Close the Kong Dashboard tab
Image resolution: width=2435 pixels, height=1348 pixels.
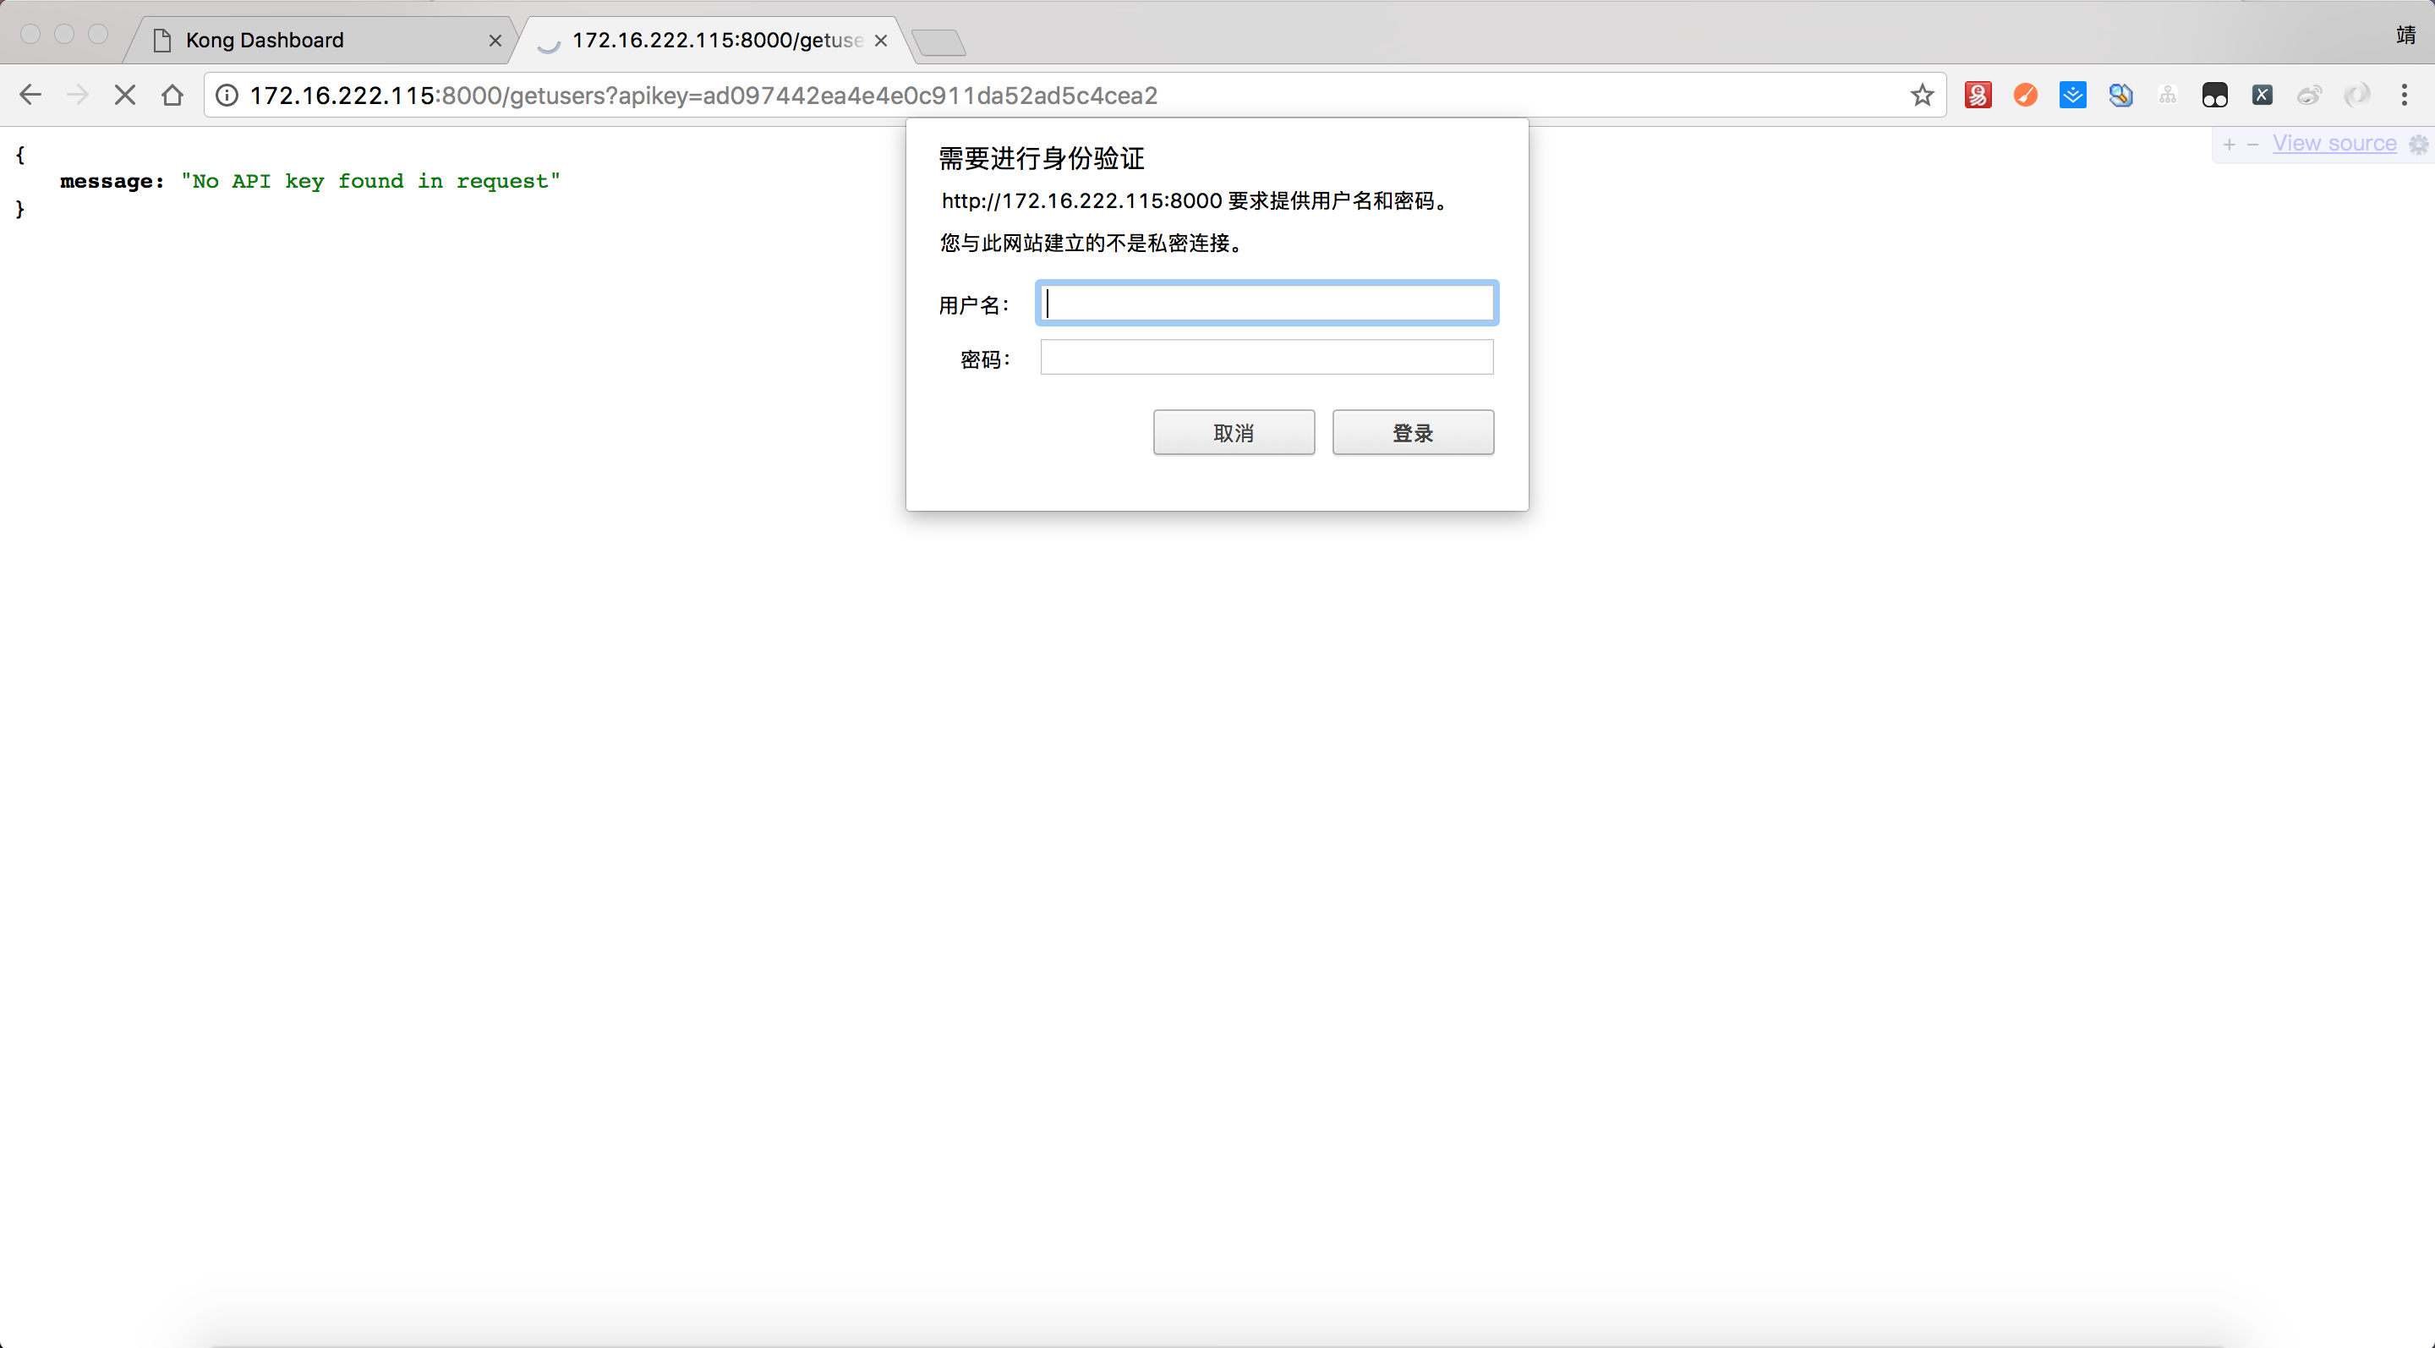(495, 41)
